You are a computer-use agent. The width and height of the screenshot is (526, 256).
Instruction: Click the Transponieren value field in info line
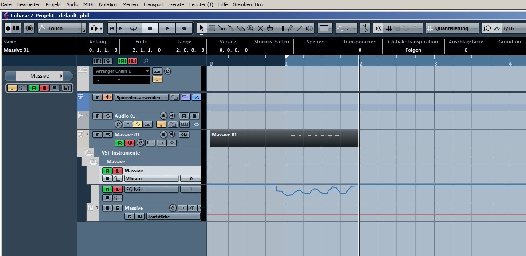coord(360,50)
